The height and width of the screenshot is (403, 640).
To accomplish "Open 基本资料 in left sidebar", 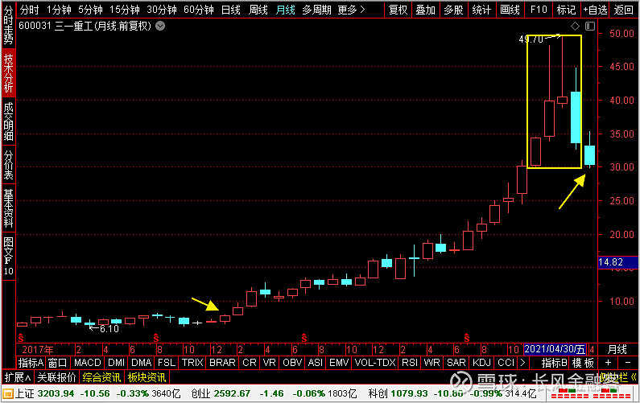I will 9,208.
